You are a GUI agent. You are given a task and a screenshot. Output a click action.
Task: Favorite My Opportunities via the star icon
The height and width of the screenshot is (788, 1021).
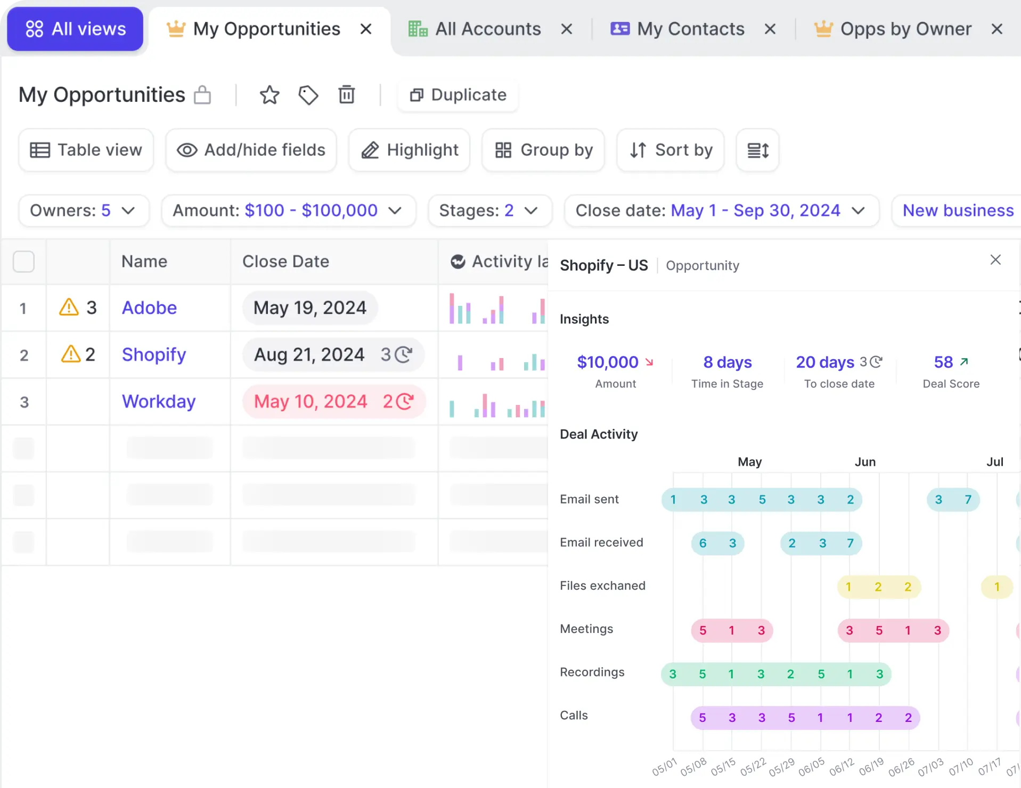[x=269, y=95]
